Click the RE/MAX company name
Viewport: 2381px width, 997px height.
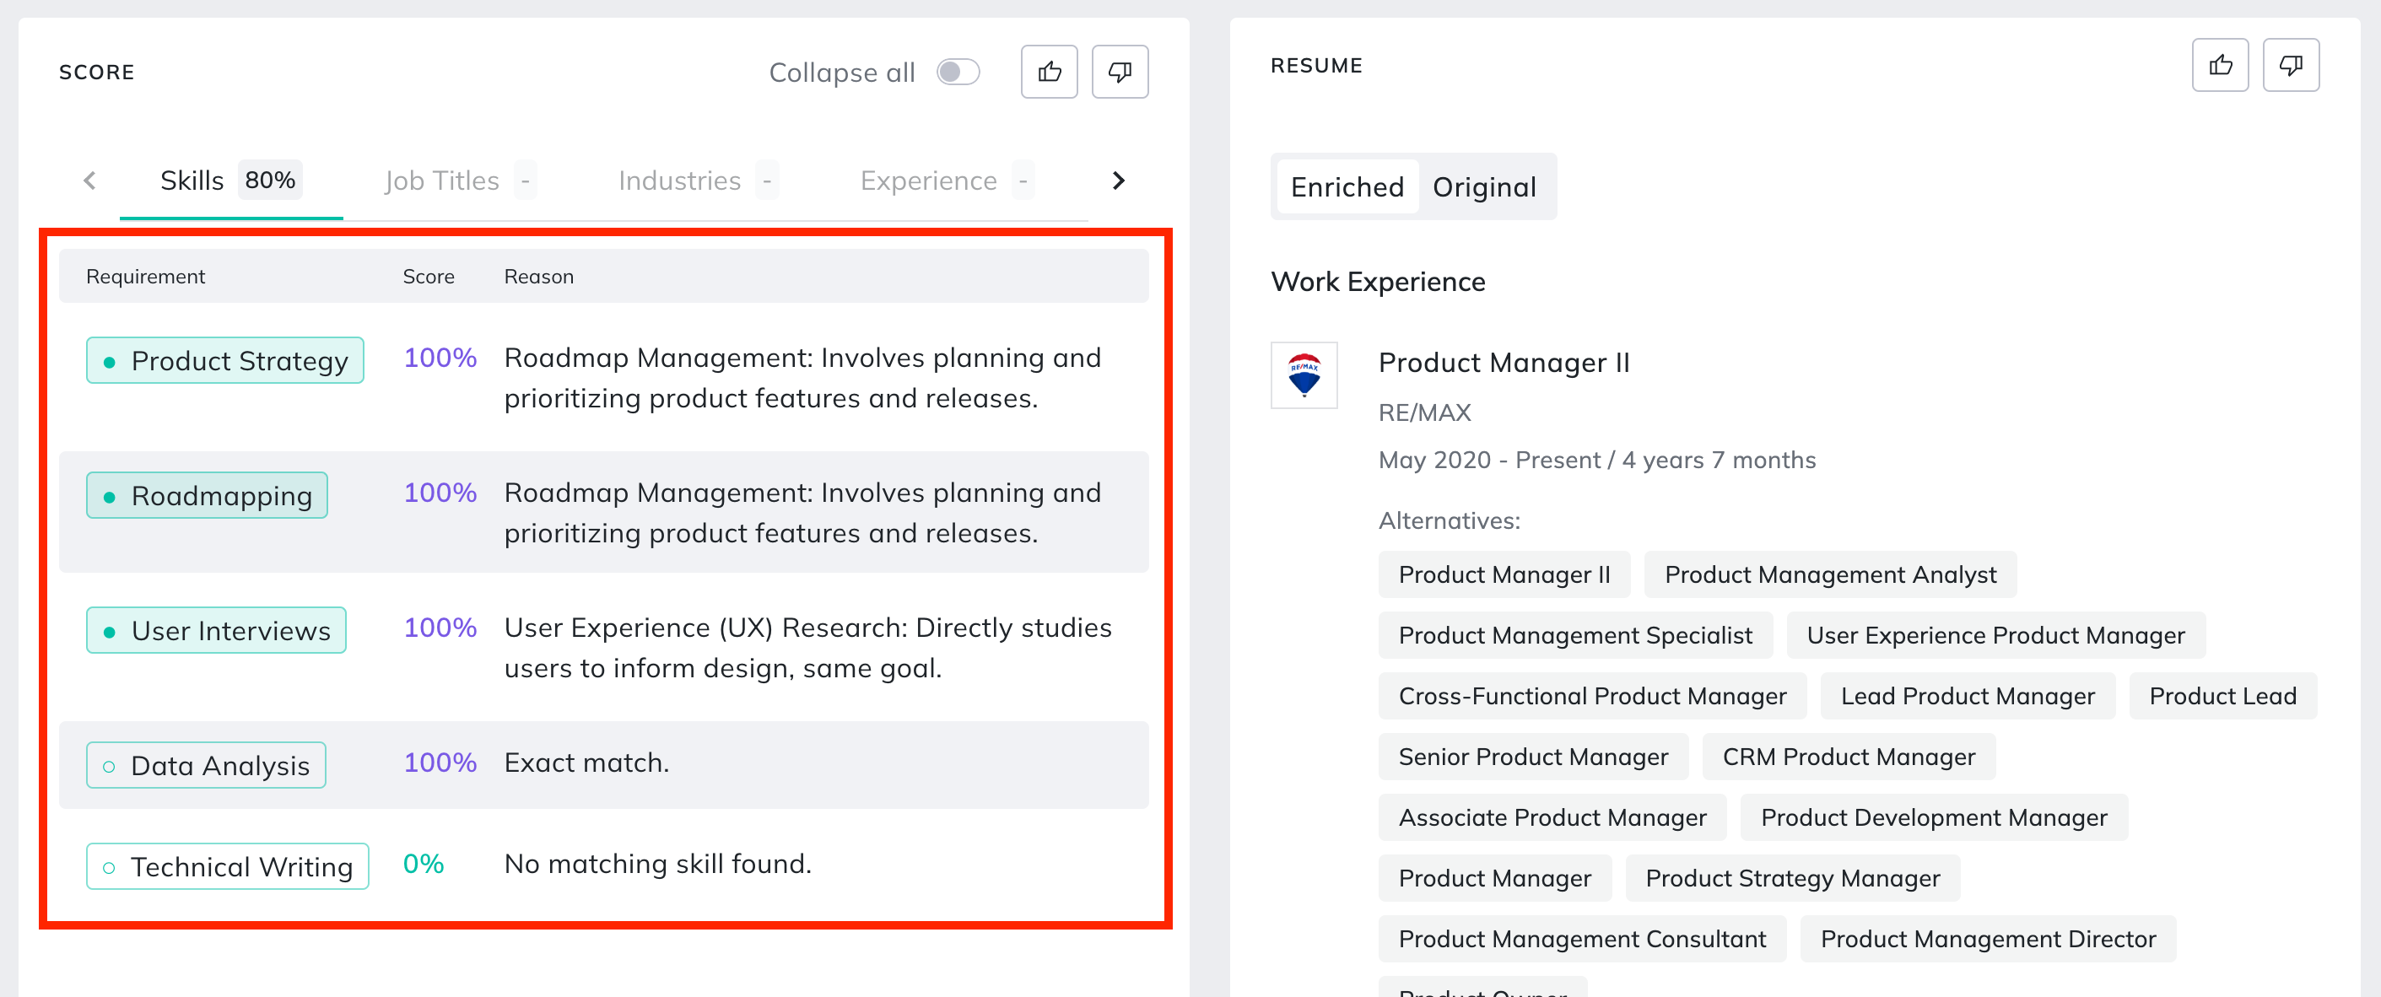pyautogui.click(x=1424, y=412)
